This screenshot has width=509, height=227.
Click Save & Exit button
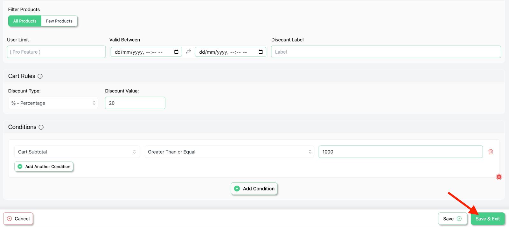[x=488, y=219]
